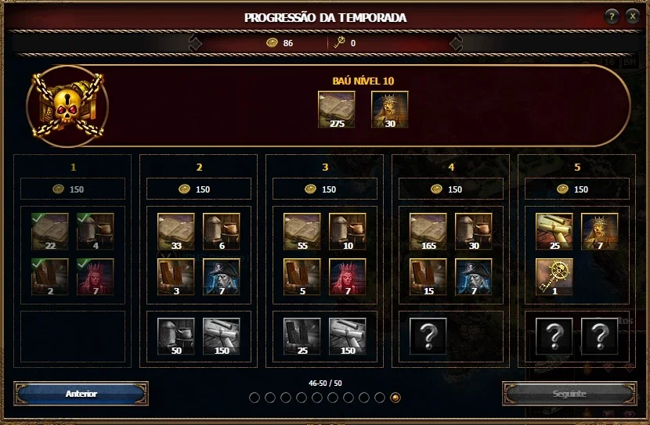Select the golden skeleton king reward showing 30
650x425 pixels.
click(x=390, y=110)
